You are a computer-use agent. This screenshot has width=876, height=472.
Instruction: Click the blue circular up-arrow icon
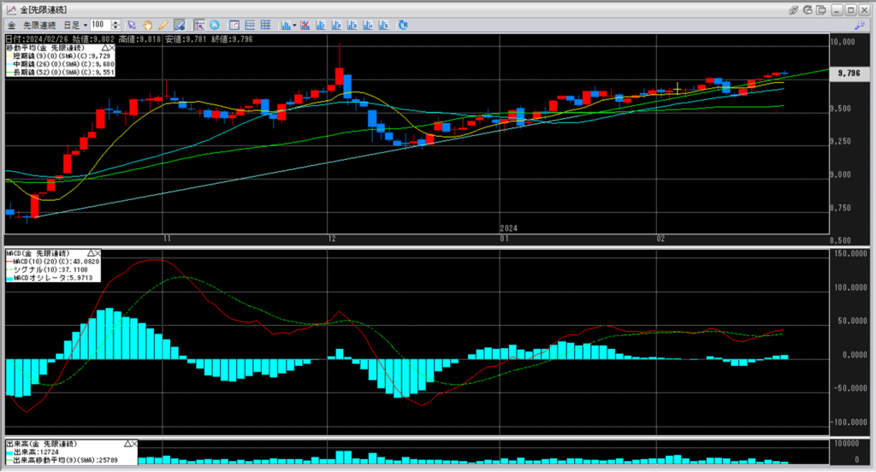click(x=215, y=25)
